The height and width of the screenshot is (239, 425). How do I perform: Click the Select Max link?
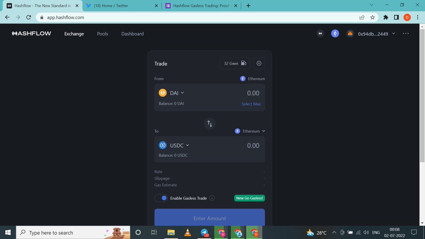(251, 104)
